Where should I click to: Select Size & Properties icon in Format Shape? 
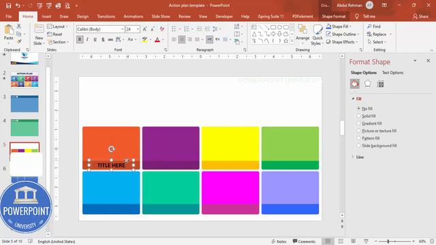[380, 84]
